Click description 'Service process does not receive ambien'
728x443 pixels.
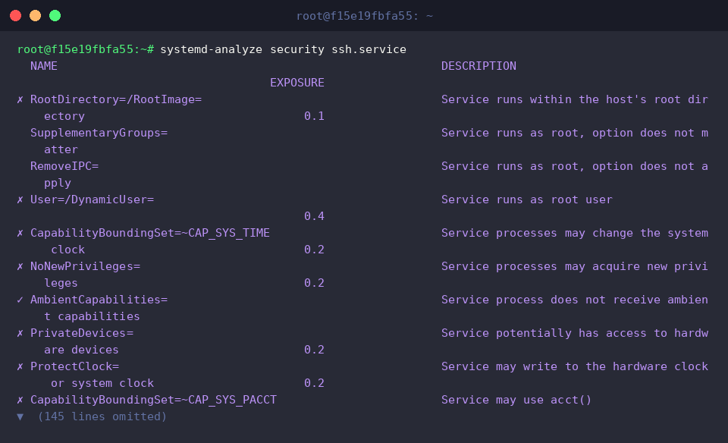(575, 300)
